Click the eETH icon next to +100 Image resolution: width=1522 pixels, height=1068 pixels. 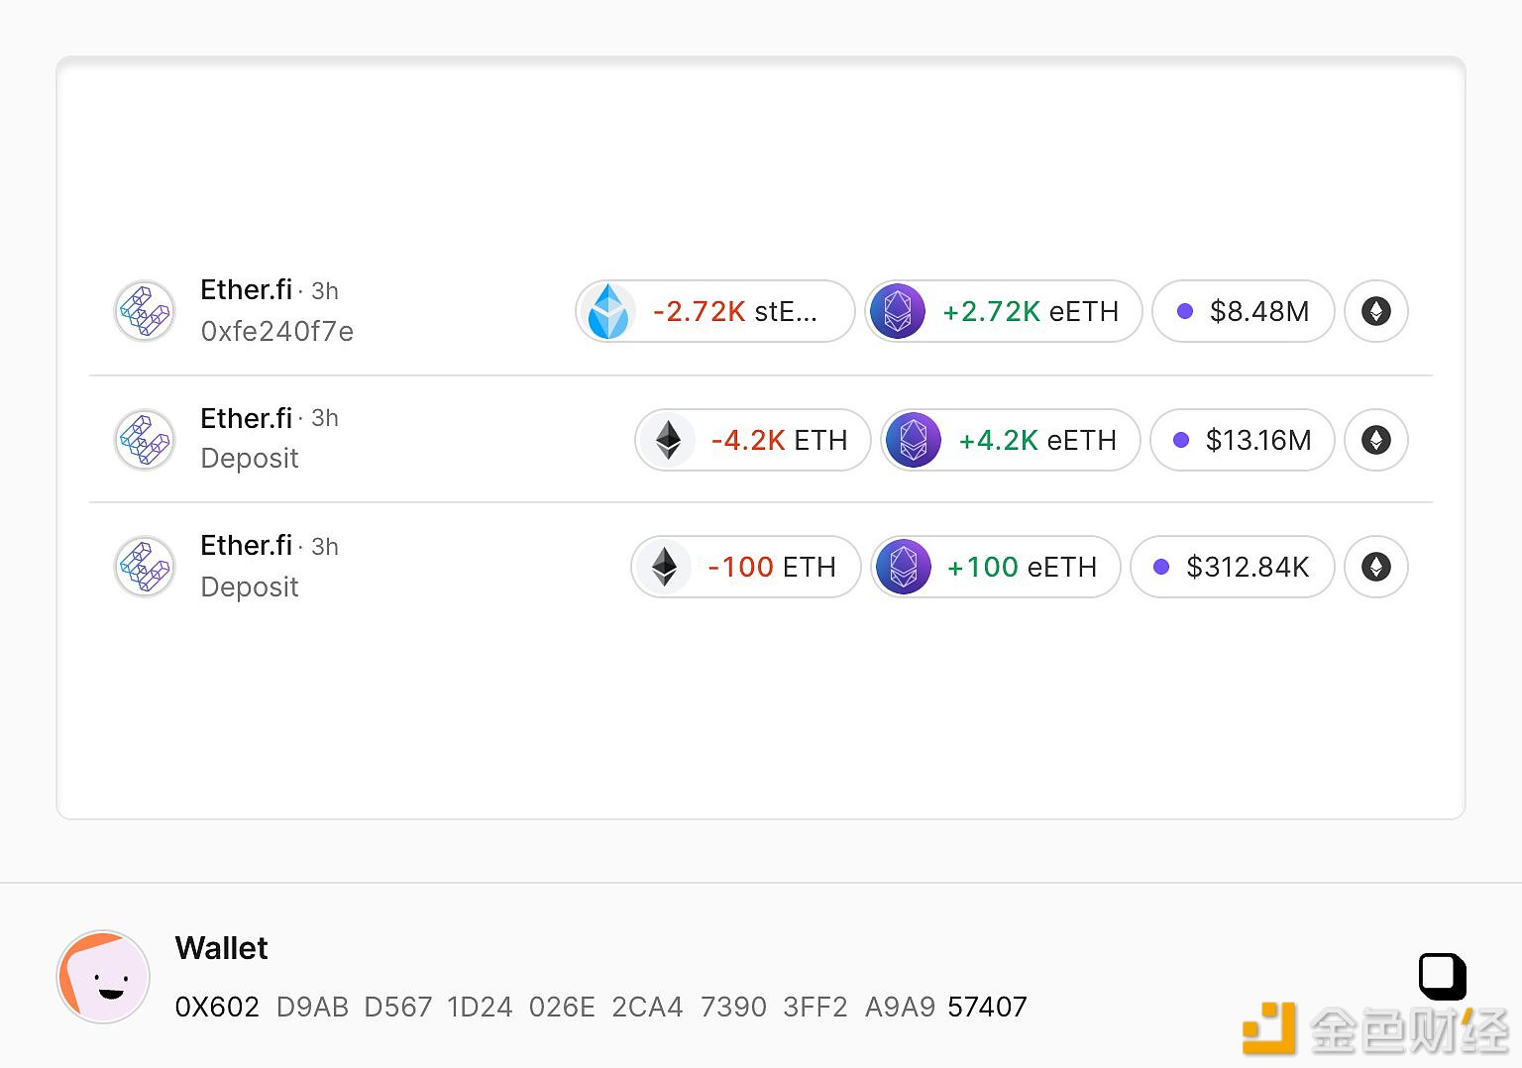[x=903, y=567]
